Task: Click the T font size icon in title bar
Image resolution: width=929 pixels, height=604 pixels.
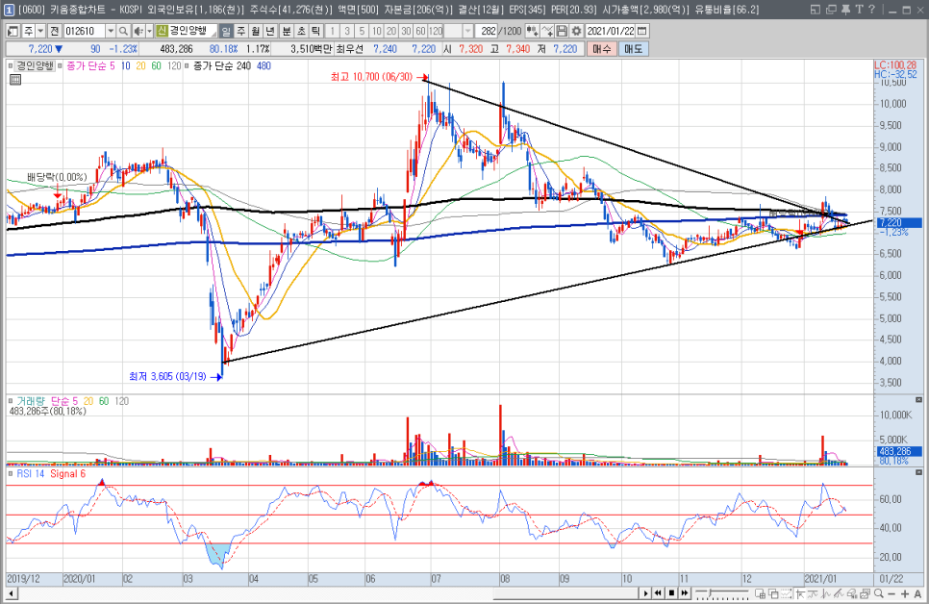Action: click(859, 10)
